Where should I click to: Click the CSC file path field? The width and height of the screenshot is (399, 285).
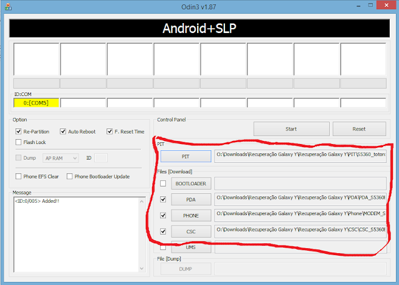300,231
